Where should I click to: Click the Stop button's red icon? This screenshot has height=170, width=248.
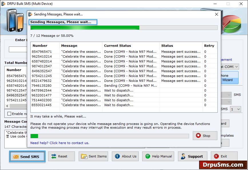pos(198,135)
